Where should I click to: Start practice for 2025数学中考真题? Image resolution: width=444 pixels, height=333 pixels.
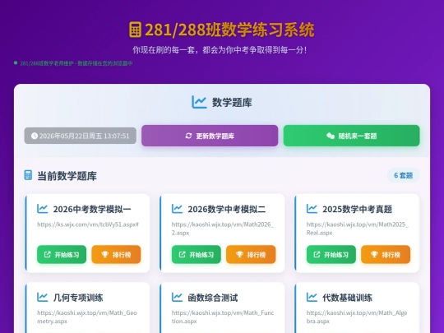(331, 254)
